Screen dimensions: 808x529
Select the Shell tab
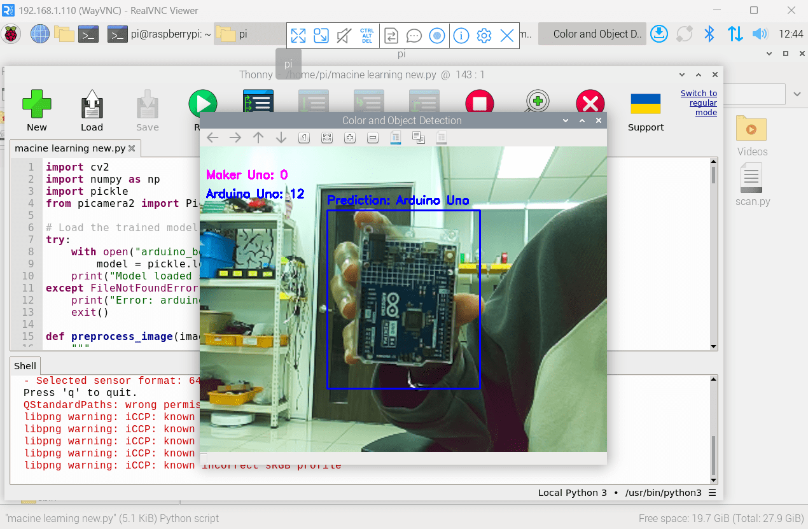click(x=25, y=366)
